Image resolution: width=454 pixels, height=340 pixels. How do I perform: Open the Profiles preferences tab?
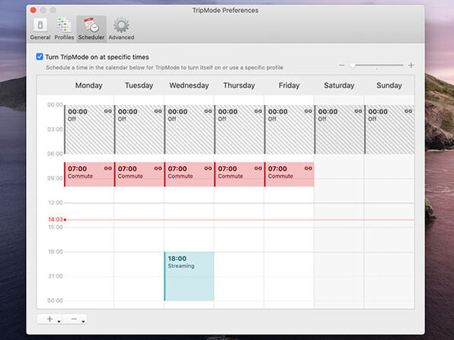coord(64,29)
